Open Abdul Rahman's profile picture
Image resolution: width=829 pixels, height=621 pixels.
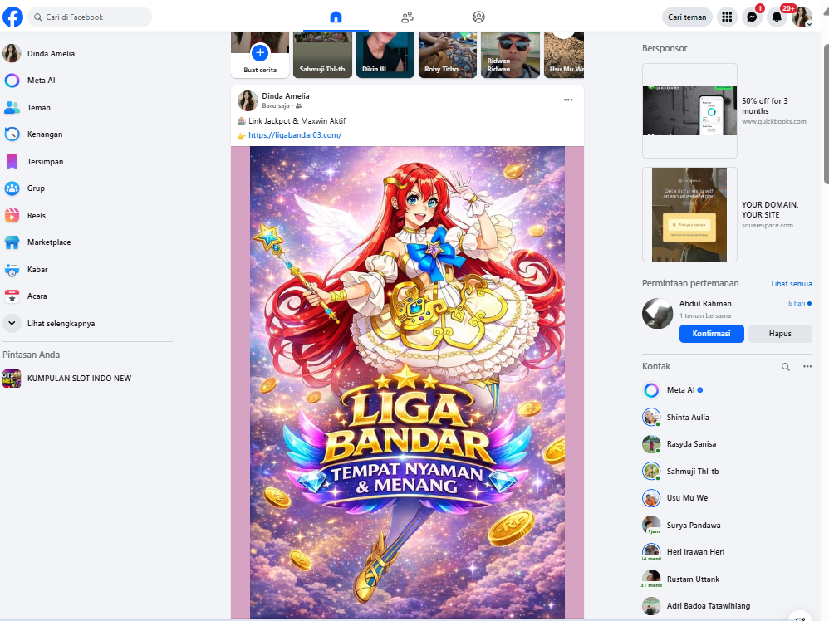pos(657,314)
